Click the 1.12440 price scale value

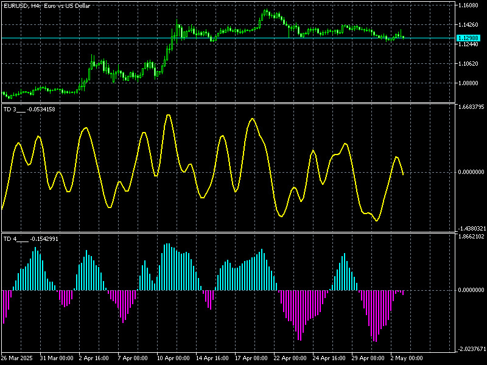click(x=468, y=44)
